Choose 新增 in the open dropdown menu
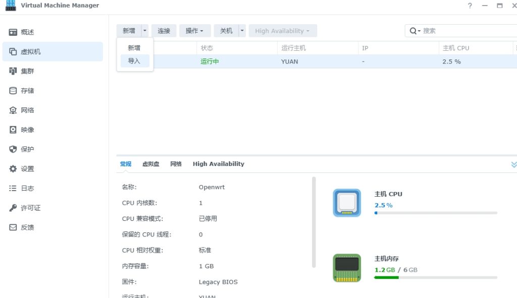The height and width of the screenshot is (298, 517). click(134, 48)
